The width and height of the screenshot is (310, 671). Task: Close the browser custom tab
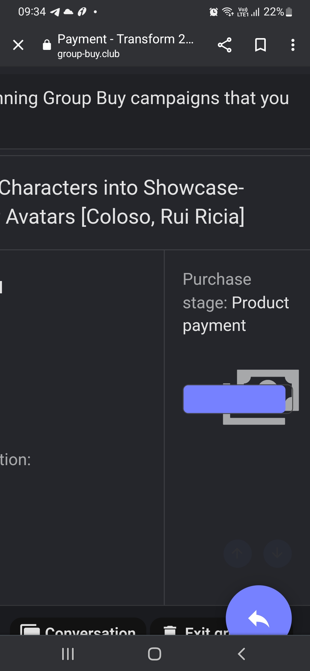(x=18, y=45)
